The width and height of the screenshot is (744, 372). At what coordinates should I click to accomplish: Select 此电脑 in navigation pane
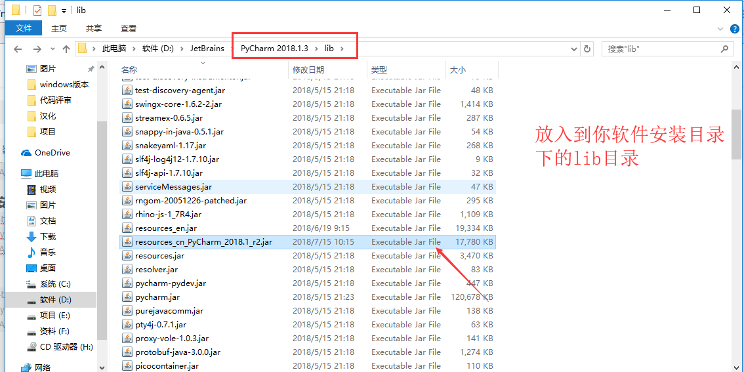pos(47,174)
